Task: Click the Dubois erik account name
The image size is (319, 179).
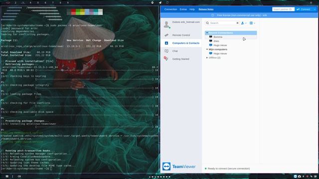Action: click(186, 22)
